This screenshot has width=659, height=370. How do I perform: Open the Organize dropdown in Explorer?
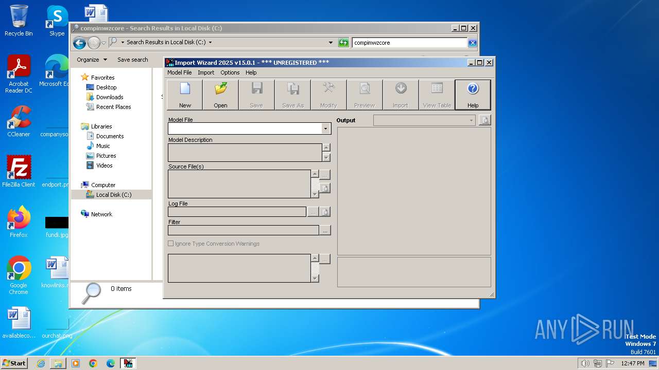coord(92,60)
